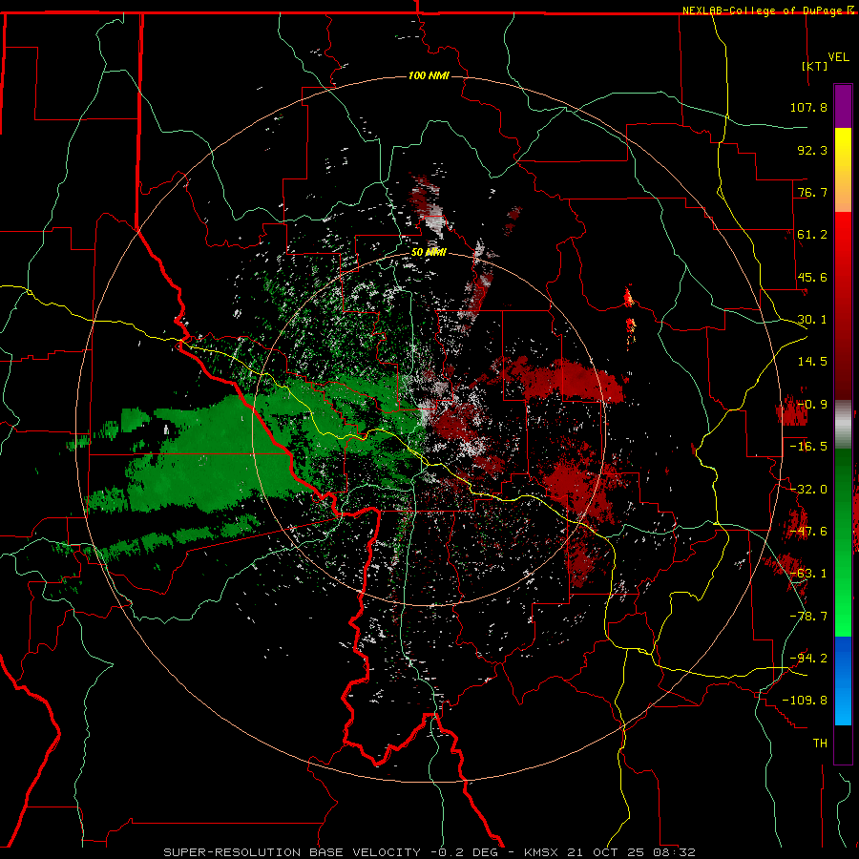Click the -63.1 velocity scale value
The width and height of the screenshot is (859, 859).
coord(808,574)
